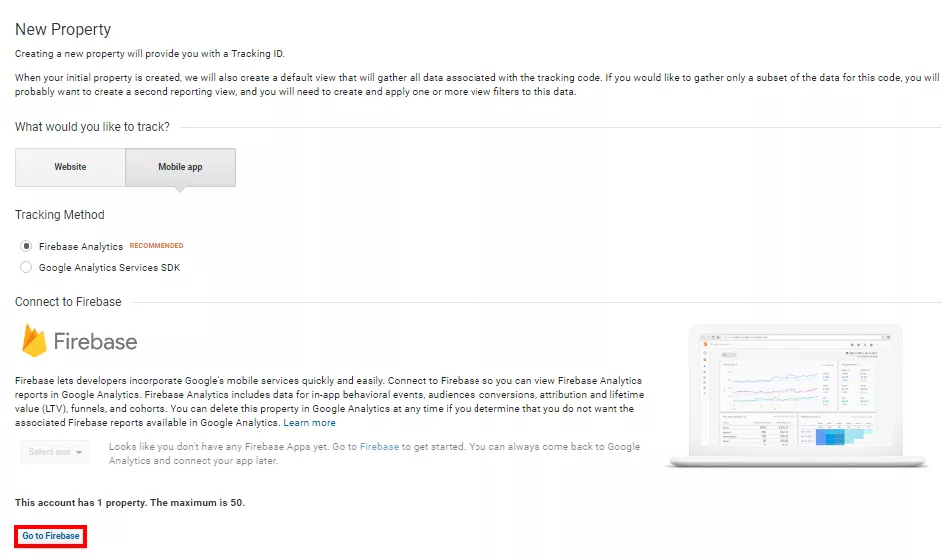Click the Tracking Method section heading

(x=60, y=215)
